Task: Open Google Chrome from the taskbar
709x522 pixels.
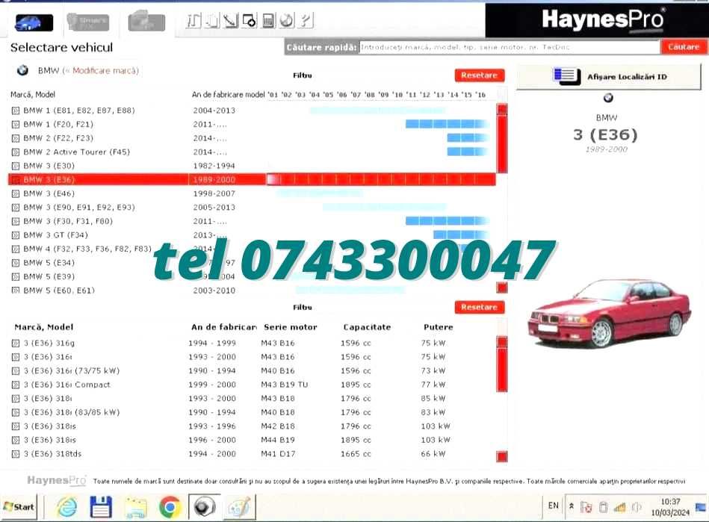Action: pos(170,507)
